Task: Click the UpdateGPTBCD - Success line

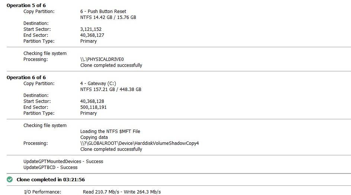Action: point(50,168)
